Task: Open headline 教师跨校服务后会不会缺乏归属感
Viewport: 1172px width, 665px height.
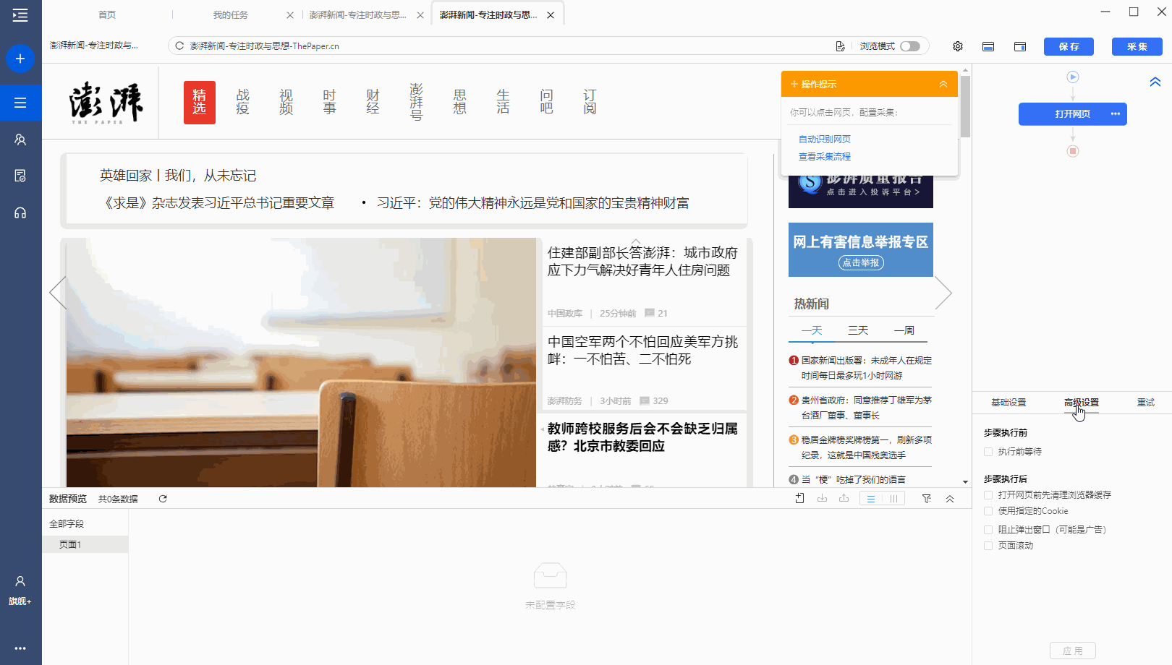Action: tap(642, 437)
